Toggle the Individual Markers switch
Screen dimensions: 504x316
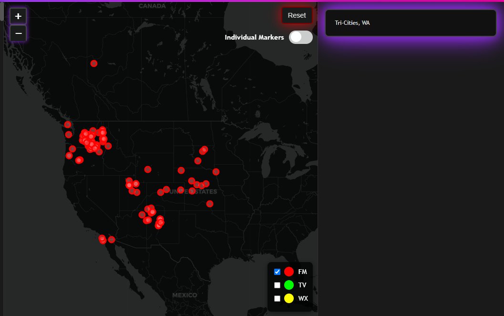point(300,37)
